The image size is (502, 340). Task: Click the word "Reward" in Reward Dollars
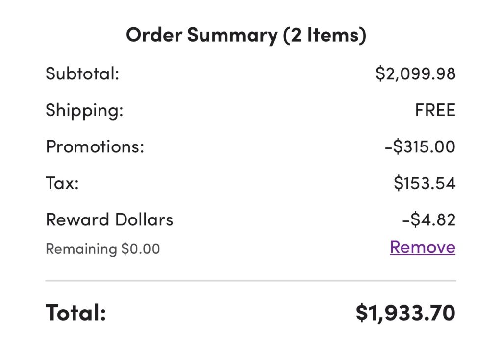pyautogui.click(x=76, y=219)
